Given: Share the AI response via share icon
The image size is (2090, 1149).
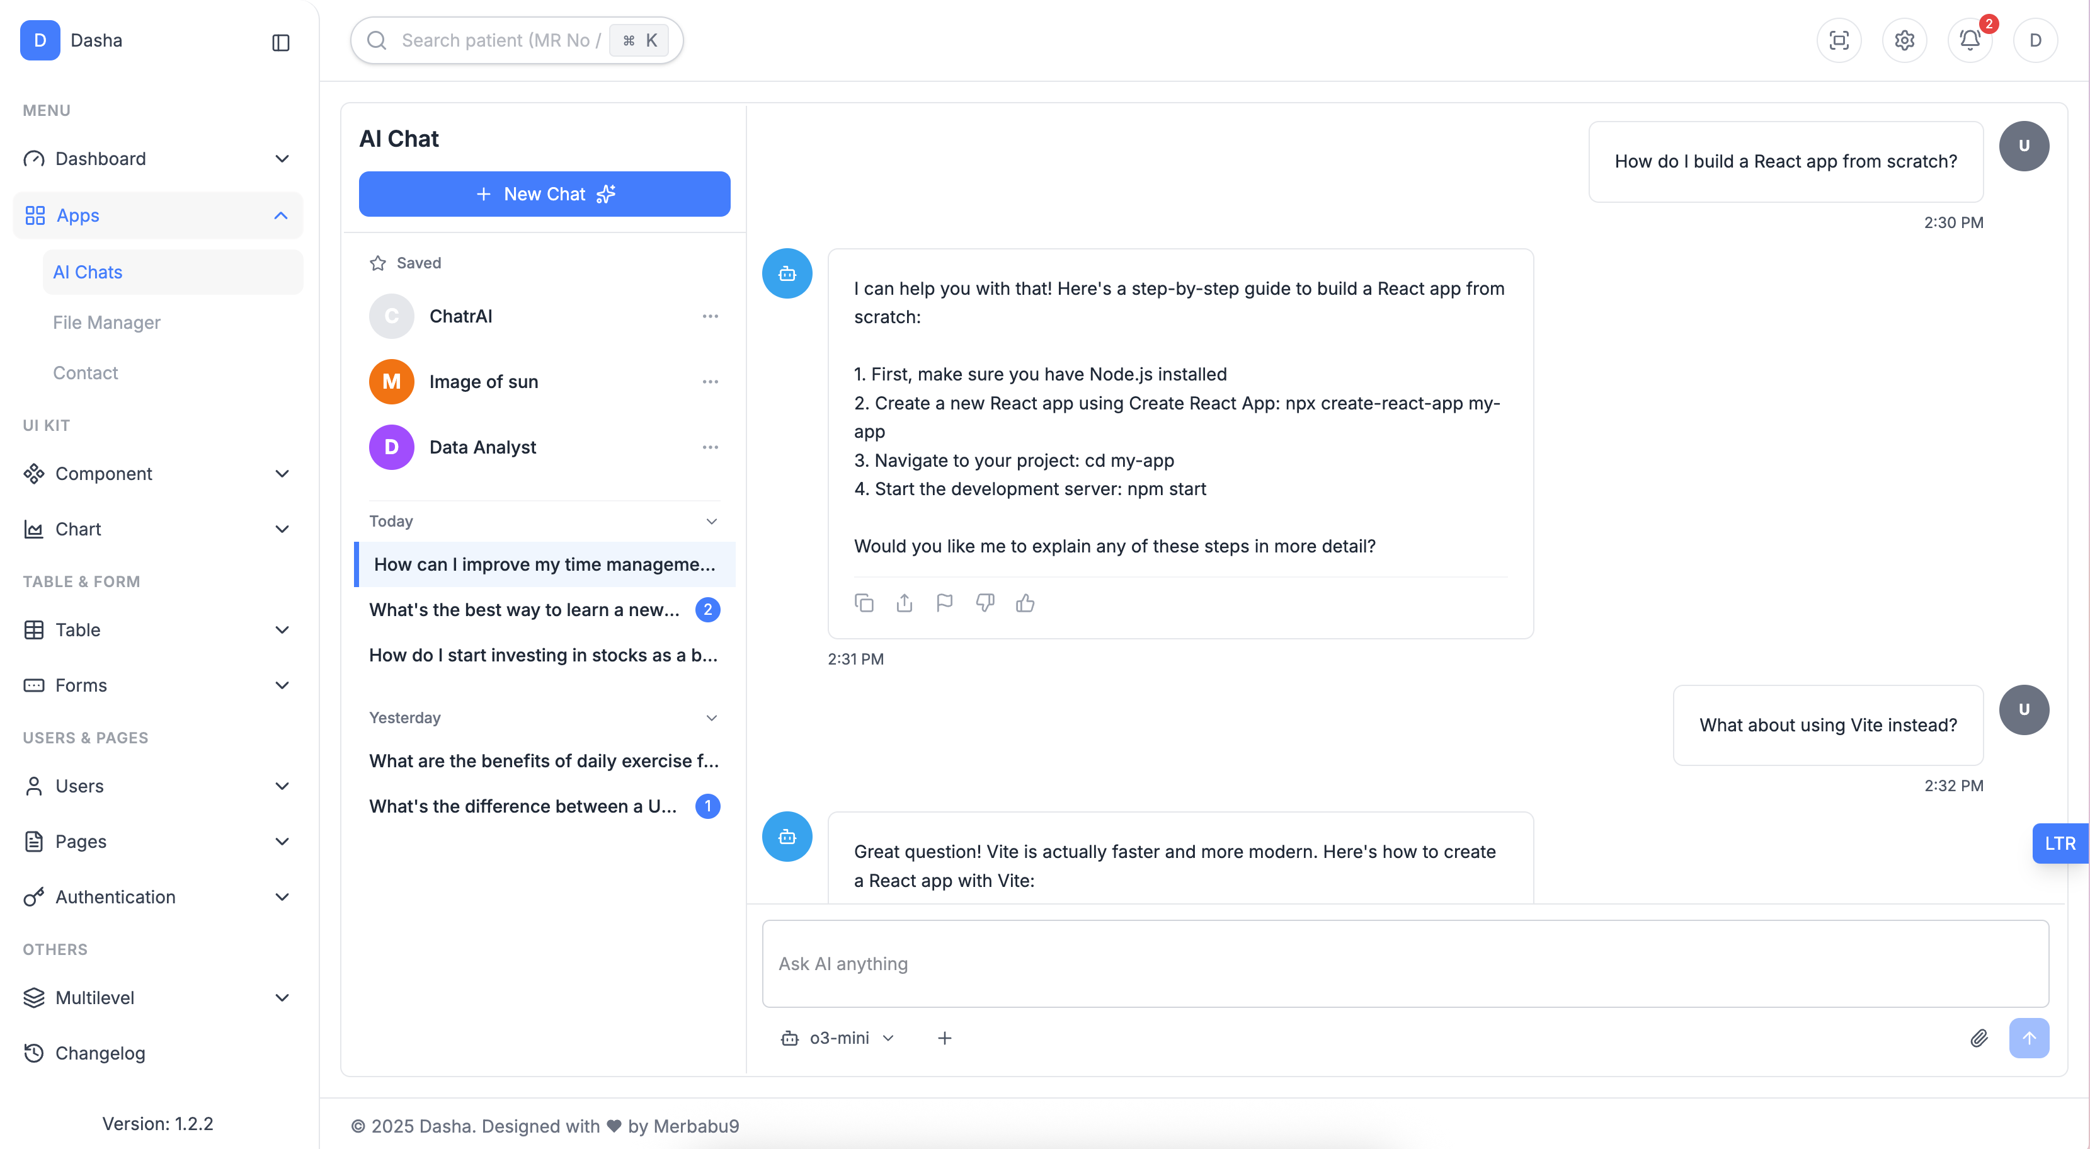Looking at the screenshot, I should pos(905,603).
